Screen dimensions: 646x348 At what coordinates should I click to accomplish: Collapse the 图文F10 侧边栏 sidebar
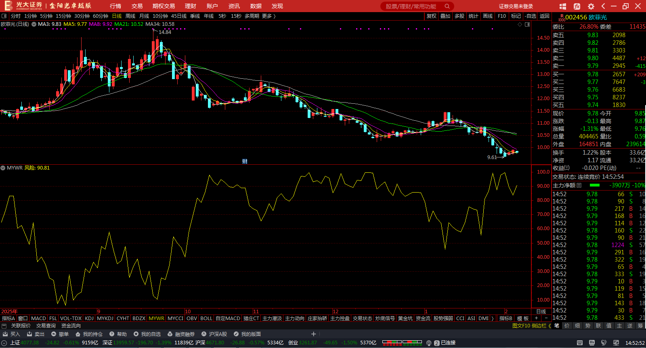coord(550,326)
